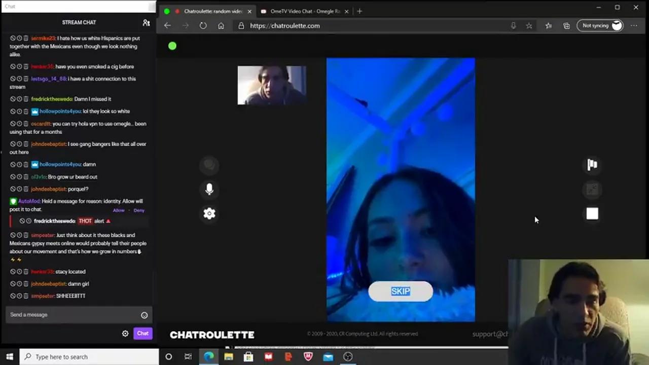Timeout fredricktheswedo with the clock icon
Image resolution: width=649 pixels, height=365 pixels.
click(28, 221)
